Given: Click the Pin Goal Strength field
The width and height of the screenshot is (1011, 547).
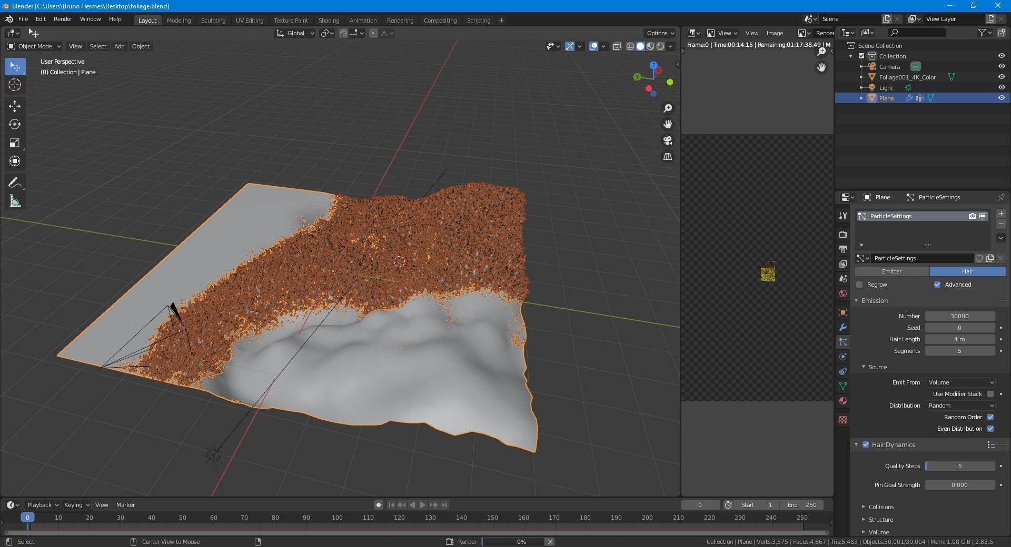Looking at the screenshot, I should coord(960,485).
